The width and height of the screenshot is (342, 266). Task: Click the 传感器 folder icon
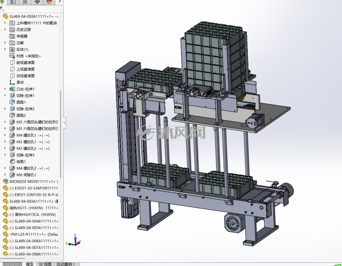[13, 36]
